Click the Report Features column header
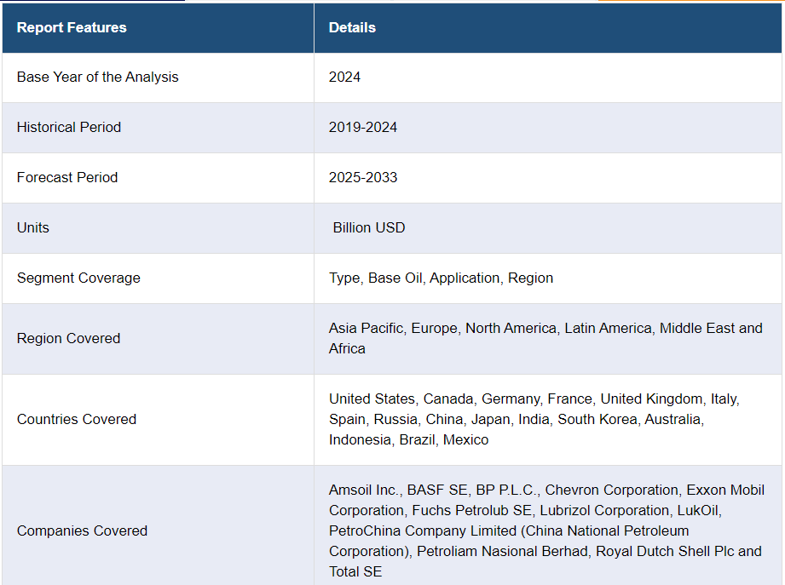The image size is (785, 585). (72, 27)
